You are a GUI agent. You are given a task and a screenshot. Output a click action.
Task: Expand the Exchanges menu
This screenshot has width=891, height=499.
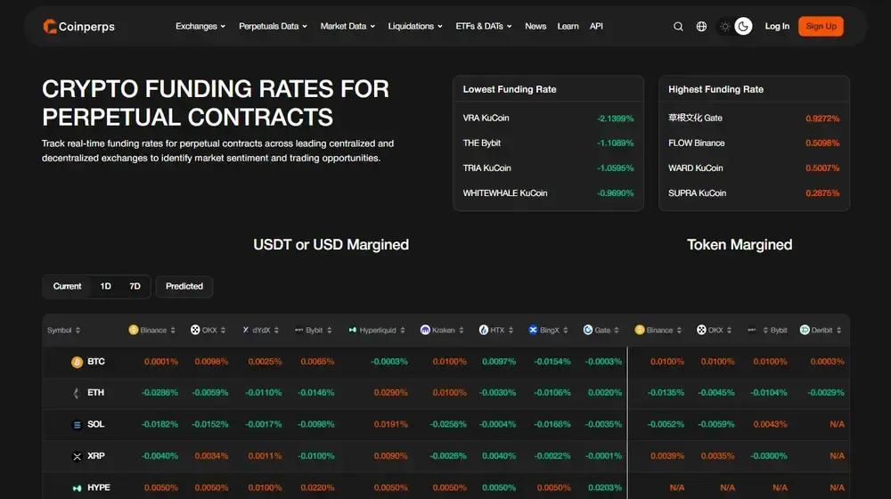[200, 26]
